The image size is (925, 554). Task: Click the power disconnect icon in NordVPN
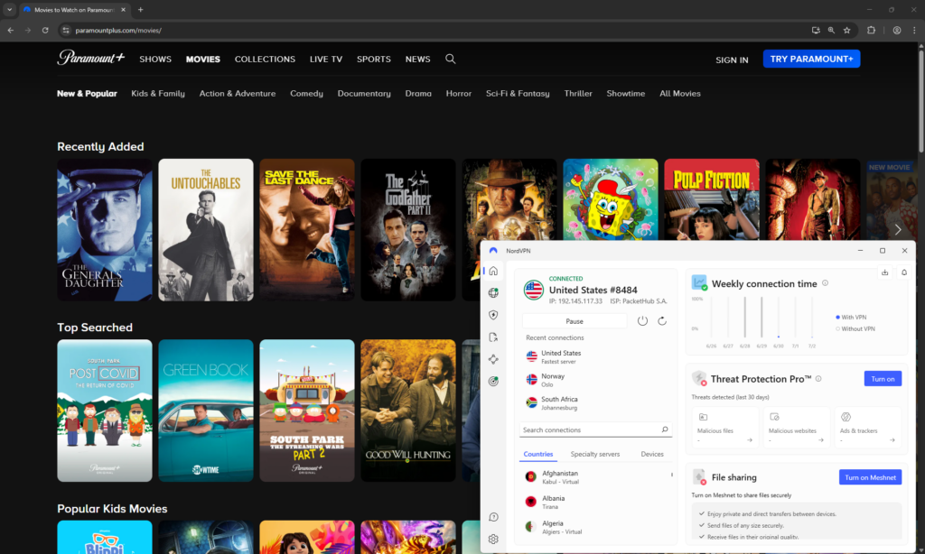pos(642,320)
